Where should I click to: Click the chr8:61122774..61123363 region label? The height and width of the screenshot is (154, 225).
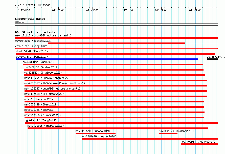(x=33, y=6)
